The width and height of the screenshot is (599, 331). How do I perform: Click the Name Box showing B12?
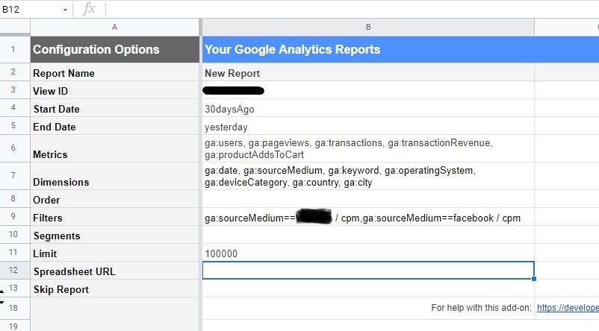pos(31,10)
